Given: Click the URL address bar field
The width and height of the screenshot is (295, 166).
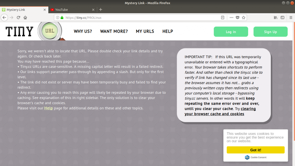Looking at the screenshot, I should [142, 17].
